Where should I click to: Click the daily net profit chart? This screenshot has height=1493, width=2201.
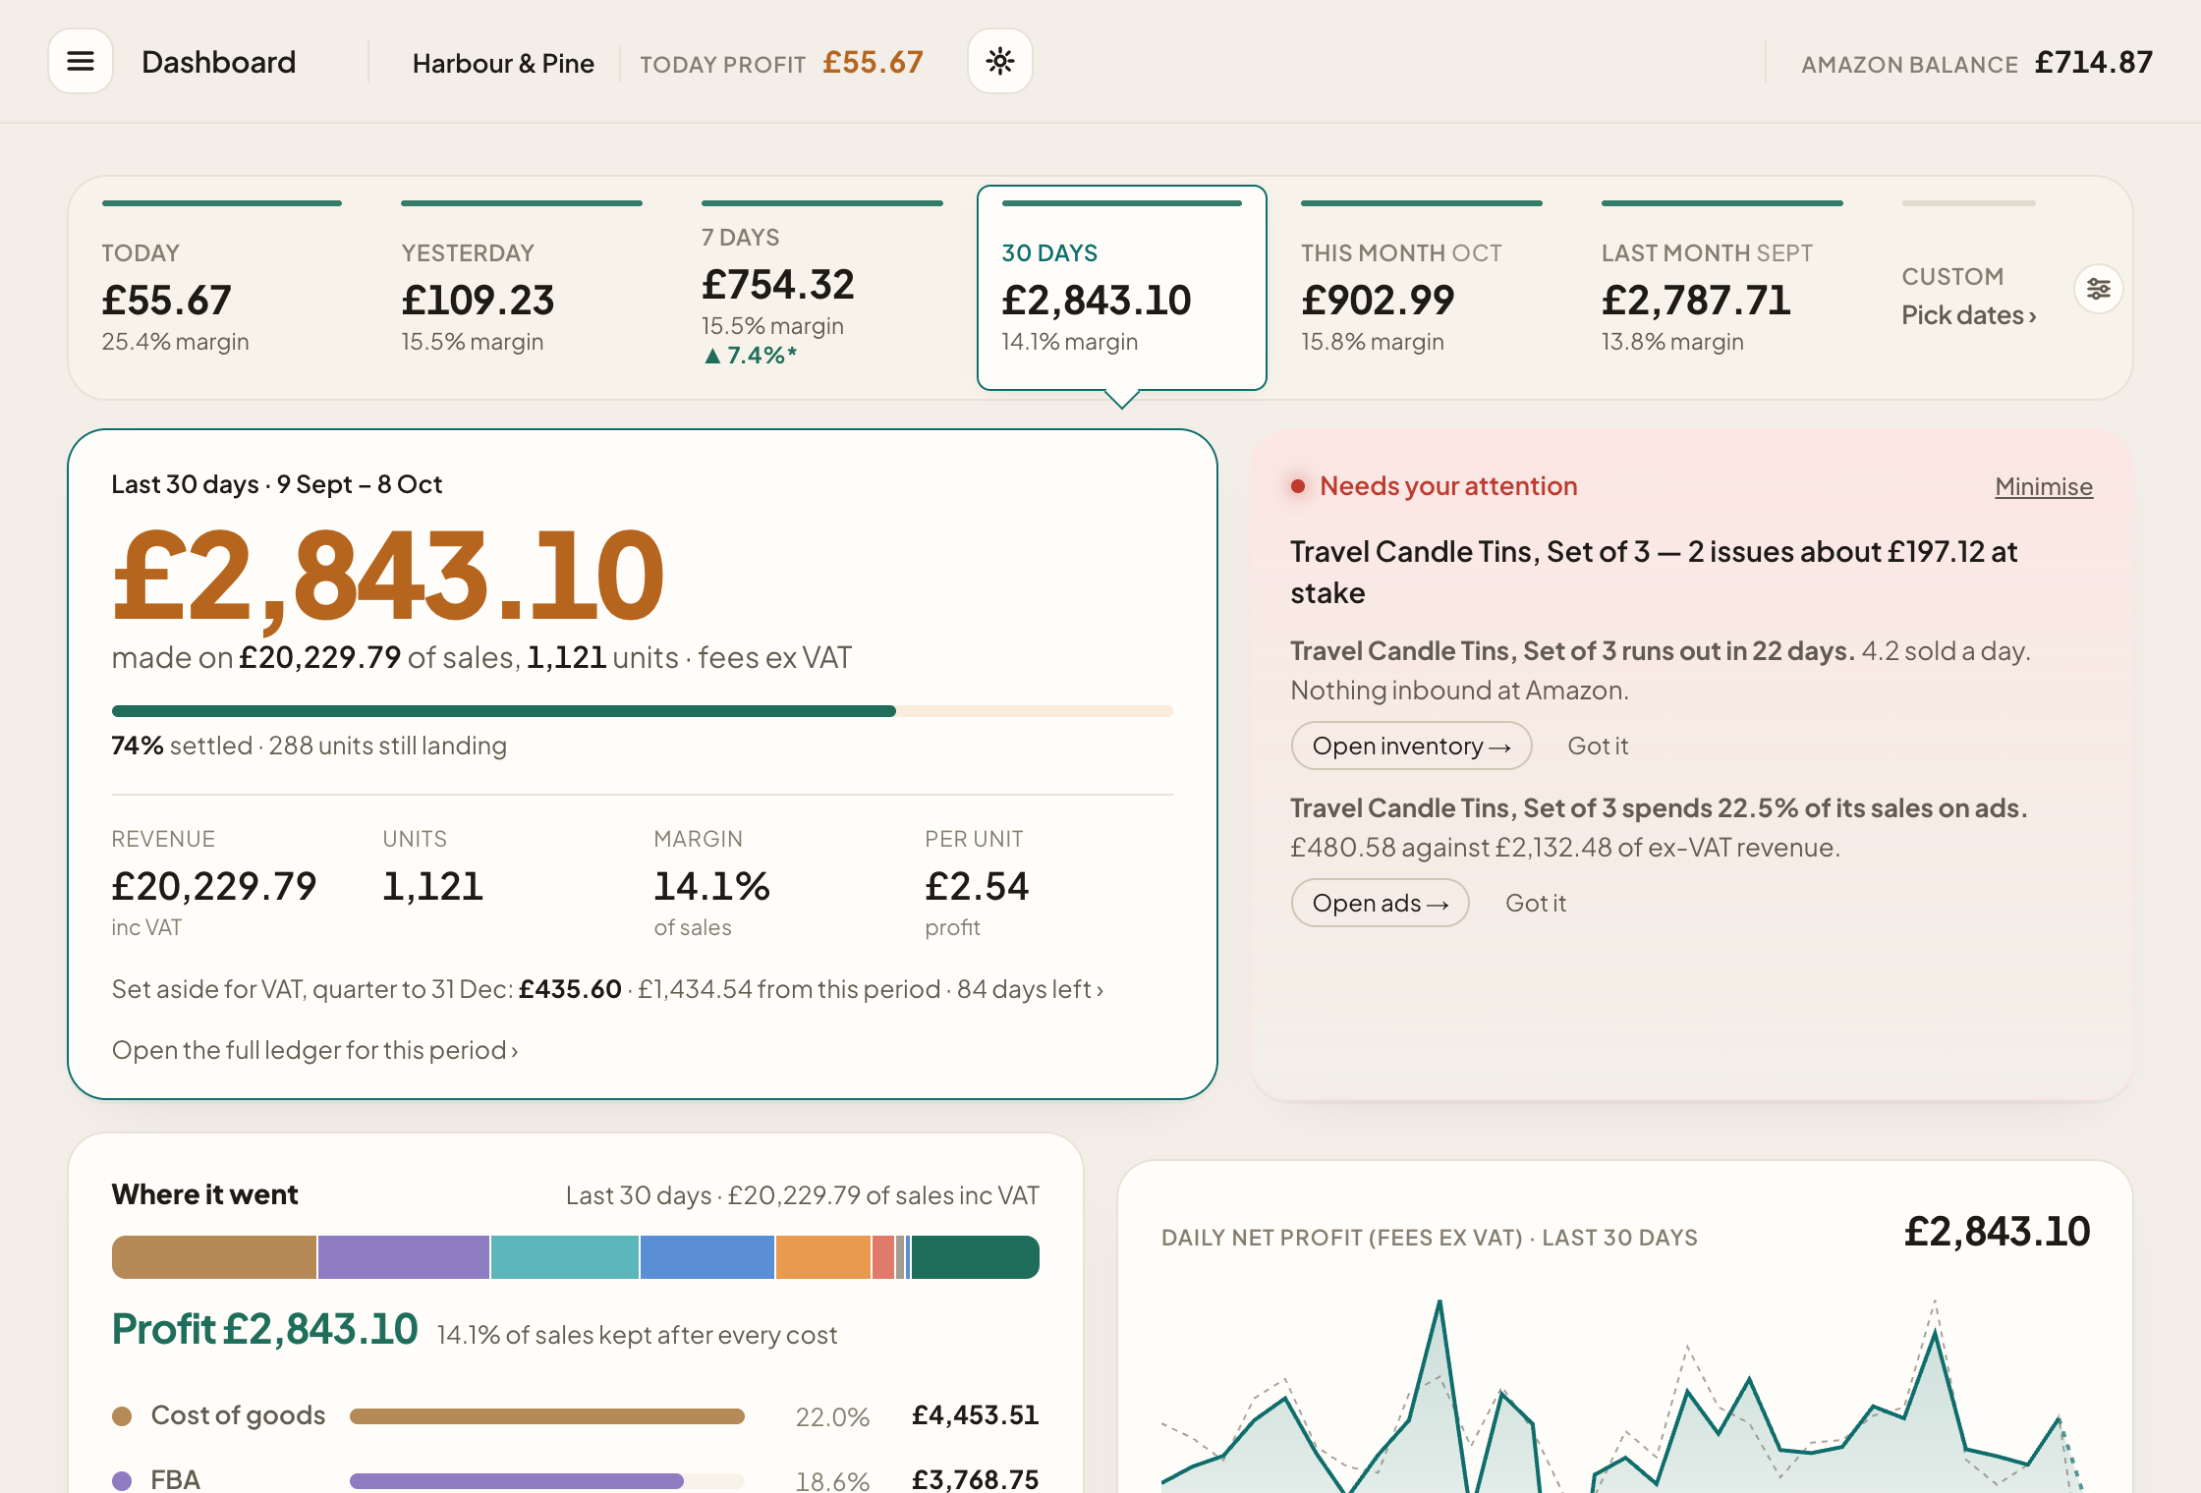click(1625, 1395)
